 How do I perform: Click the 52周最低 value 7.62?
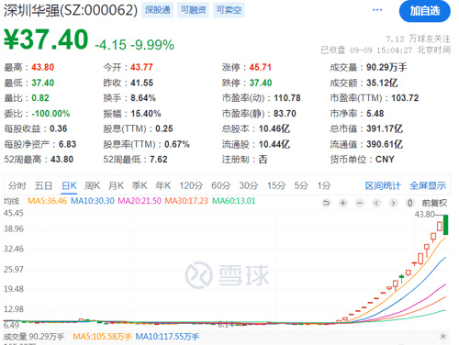159,160
